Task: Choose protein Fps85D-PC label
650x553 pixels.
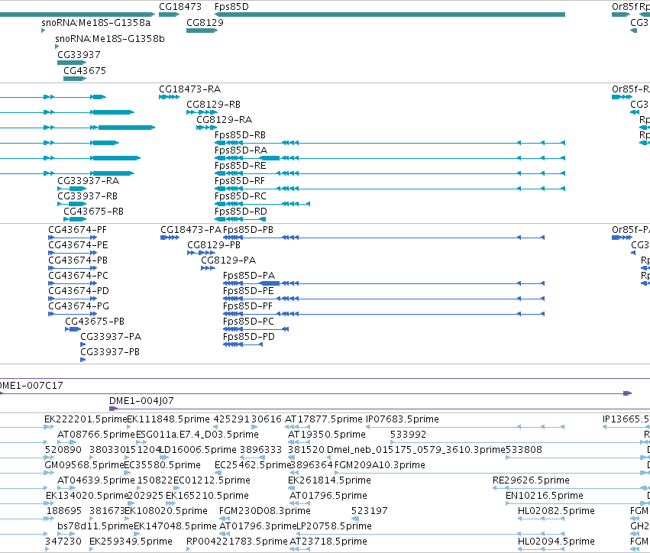Action: [x=248, y=322]
